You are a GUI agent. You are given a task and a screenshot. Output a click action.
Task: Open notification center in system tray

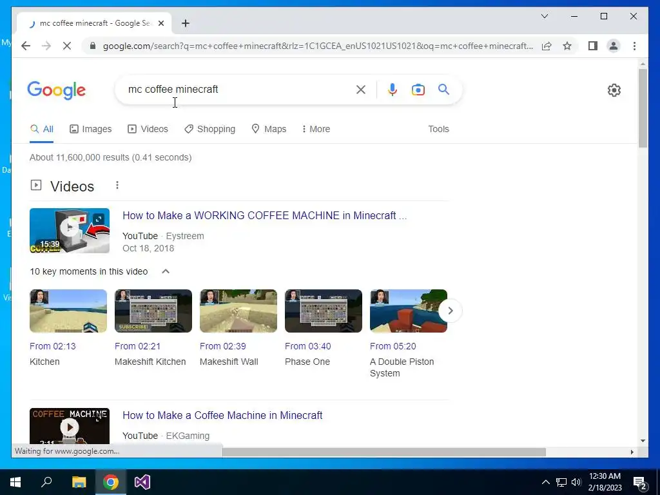click(640, 482)
